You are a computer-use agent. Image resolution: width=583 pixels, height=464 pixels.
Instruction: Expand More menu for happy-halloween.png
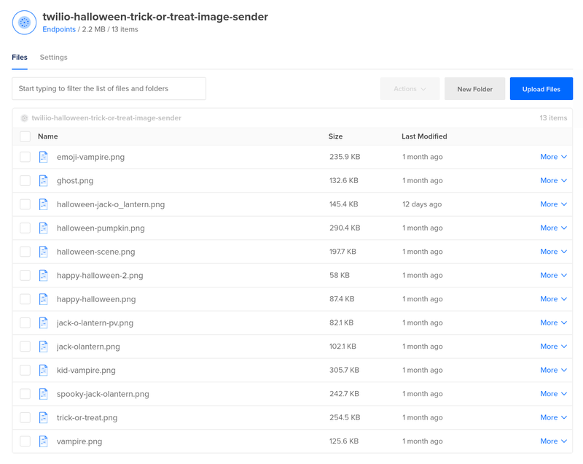click(x=553, y=299)
